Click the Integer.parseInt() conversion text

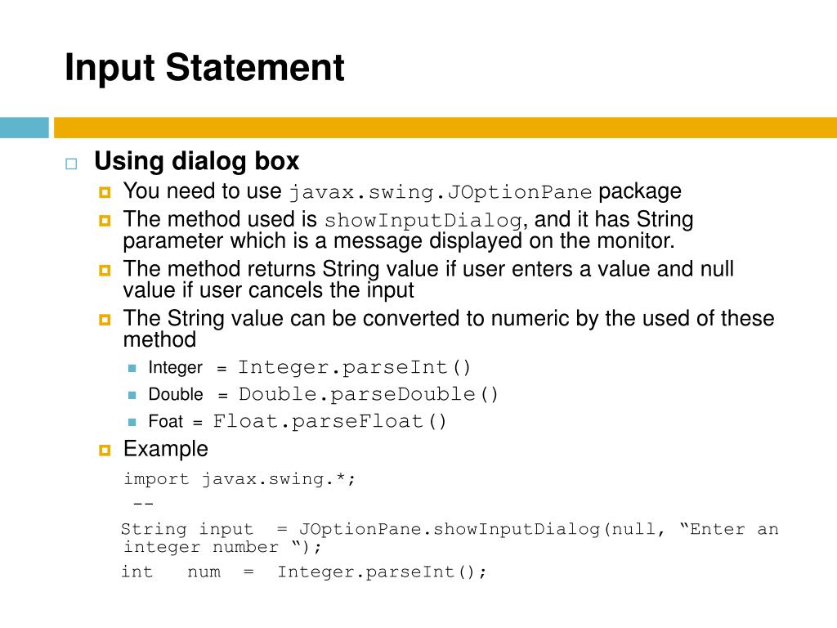pos(354,367)
